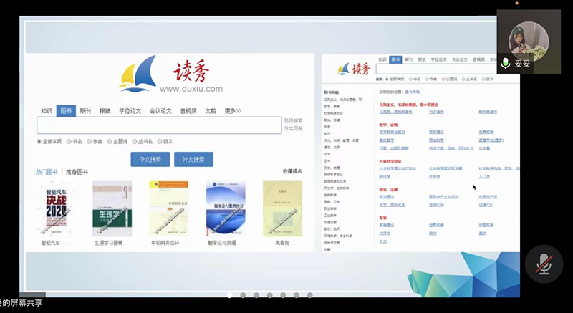This screenshot has height=313, width=573.
Task: Open 分类导航 beside the search box
Action: pyautogui.click(x=294, y=128)
